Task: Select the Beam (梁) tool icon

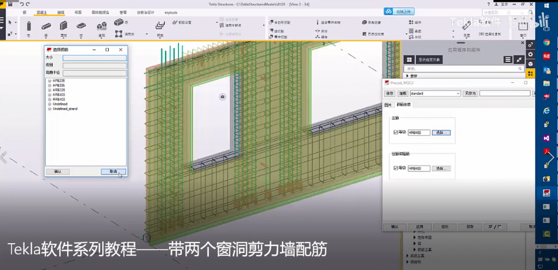Action: 46,26
